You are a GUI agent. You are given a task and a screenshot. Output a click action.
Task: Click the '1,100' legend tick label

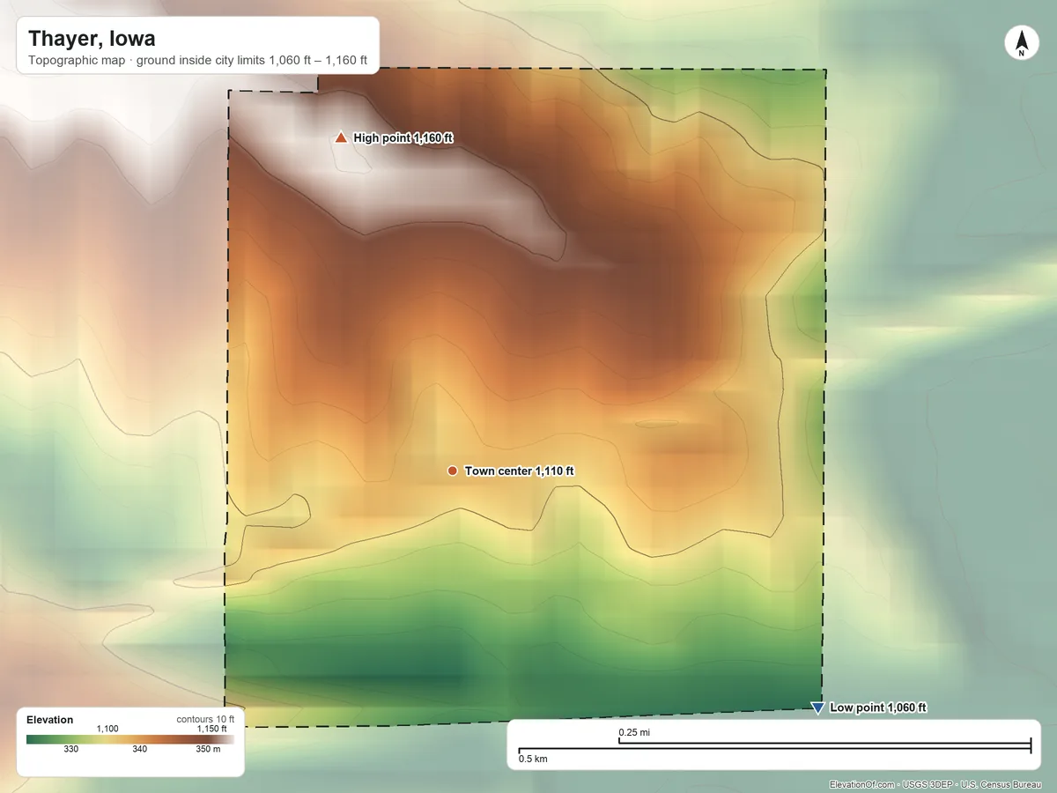[107, 729]
